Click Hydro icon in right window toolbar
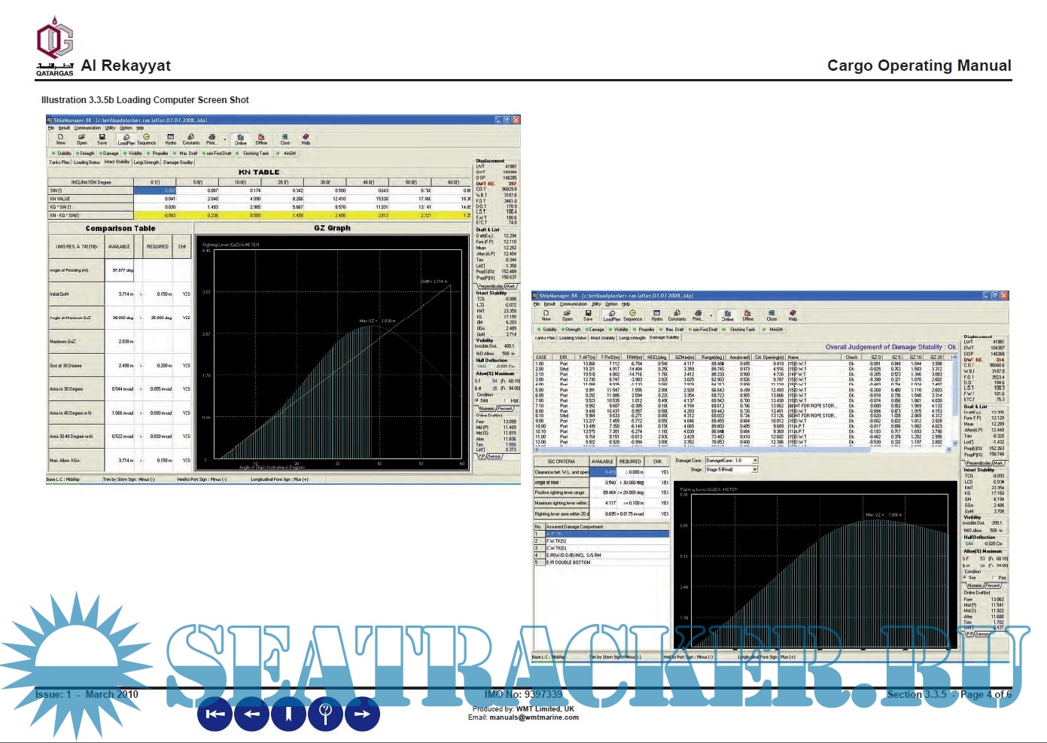Viewport: 1047px width, 743px height. (656, 315)
